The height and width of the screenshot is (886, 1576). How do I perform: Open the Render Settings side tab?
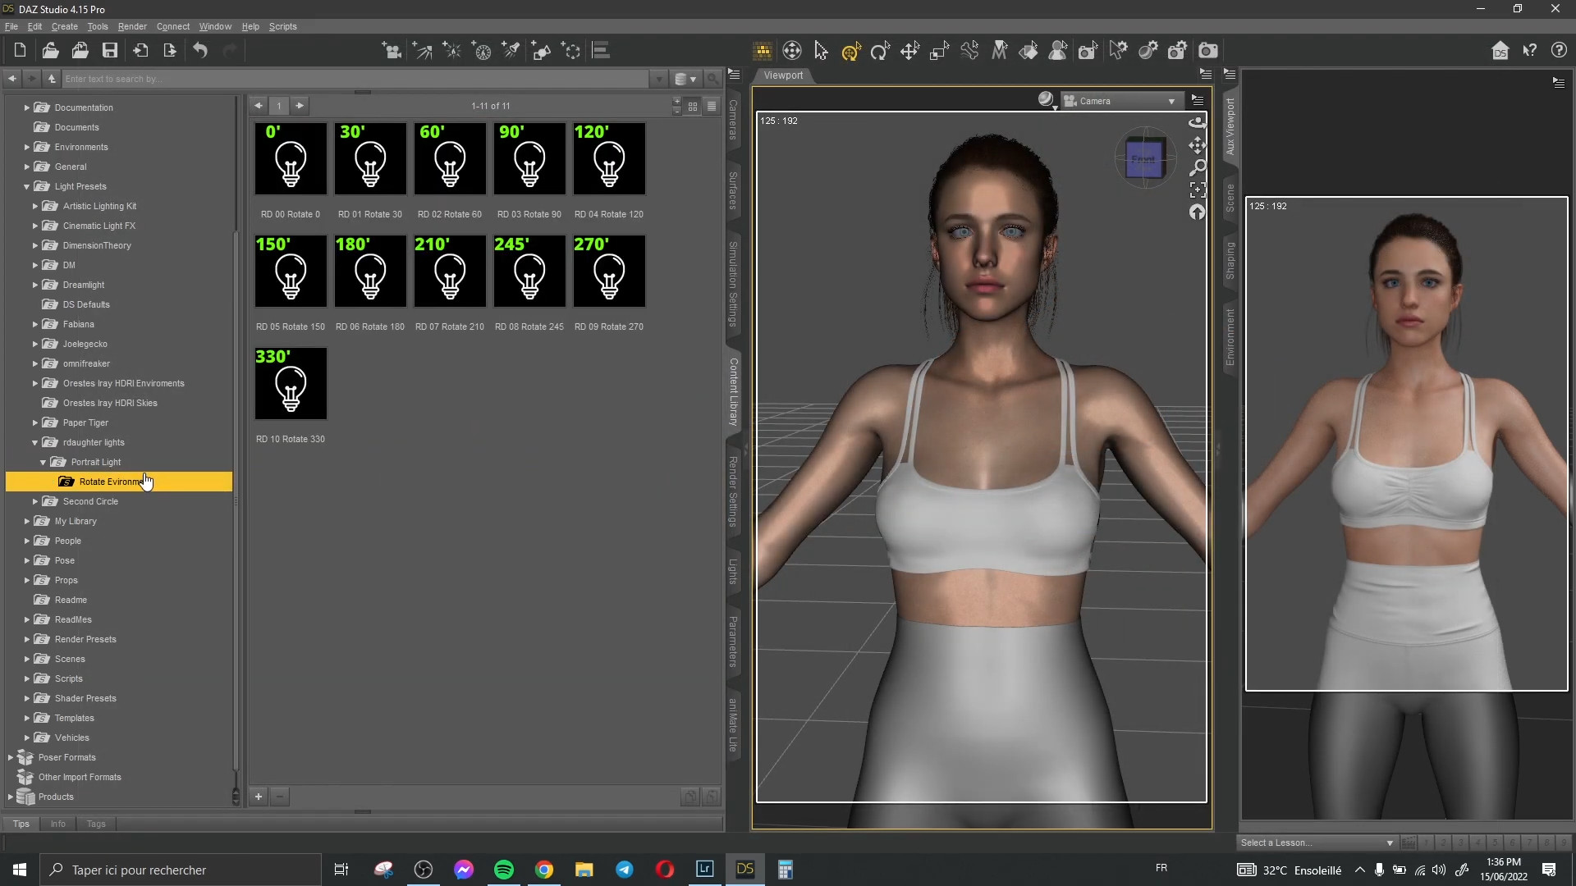click(733, 492)
